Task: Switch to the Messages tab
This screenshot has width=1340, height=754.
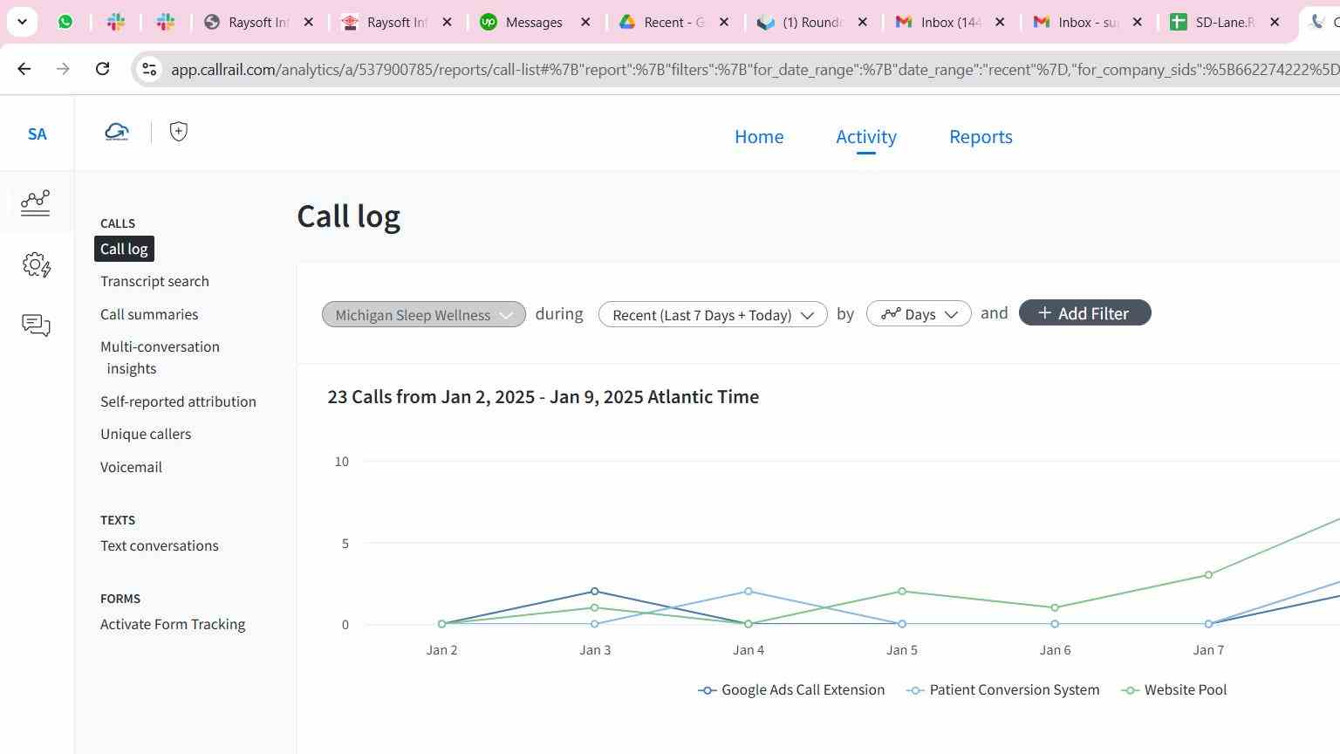Action: [533, 23]
